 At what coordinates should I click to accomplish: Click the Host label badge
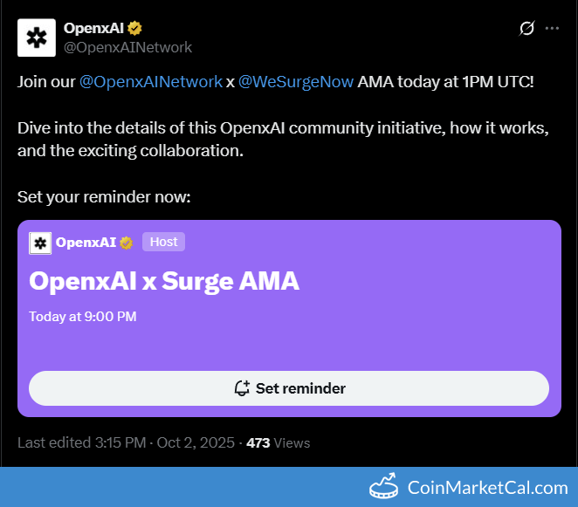(x=163, y=242)
